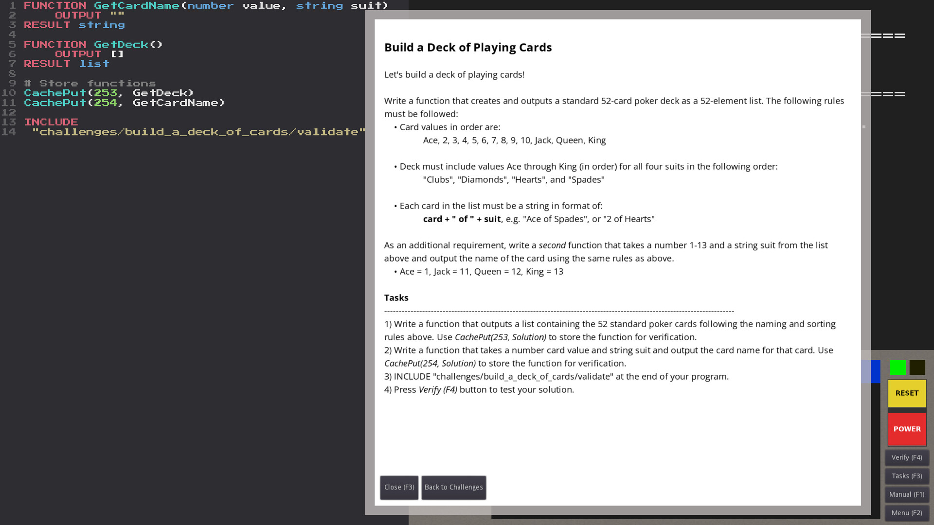Close the challenge dialog with Close (F3)
The width and height of the screenshot is (934, 525).
(x=399, y=487)
